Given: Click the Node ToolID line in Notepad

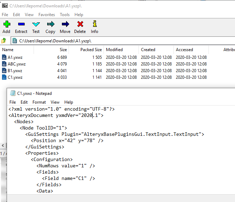Looking at the screenshot, I should tap(43, 128).
